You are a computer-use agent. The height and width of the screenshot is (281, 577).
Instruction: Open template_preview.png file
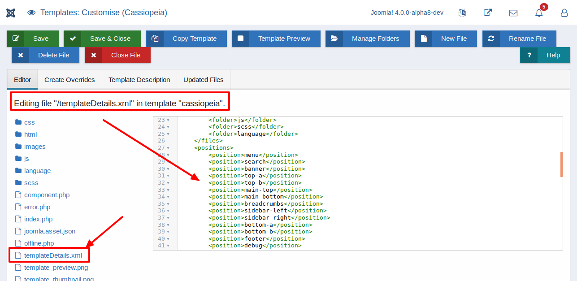[56, 268]
